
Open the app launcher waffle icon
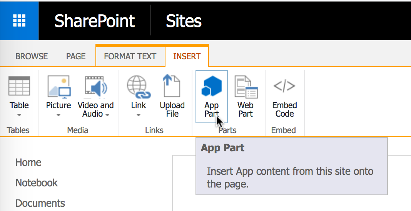[19, 20]
